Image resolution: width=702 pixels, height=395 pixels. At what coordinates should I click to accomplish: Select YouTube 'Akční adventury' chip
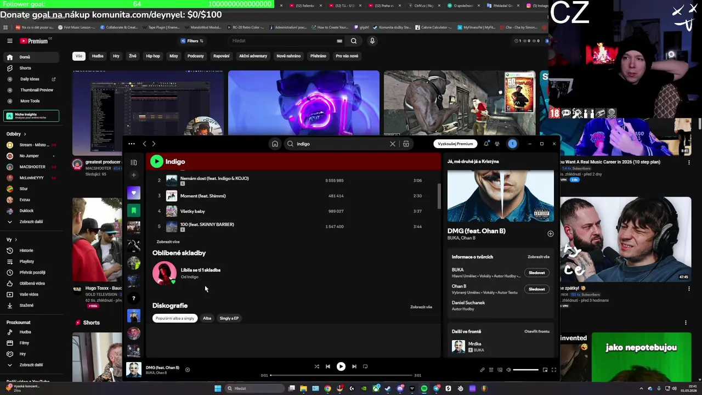(253, 56)
